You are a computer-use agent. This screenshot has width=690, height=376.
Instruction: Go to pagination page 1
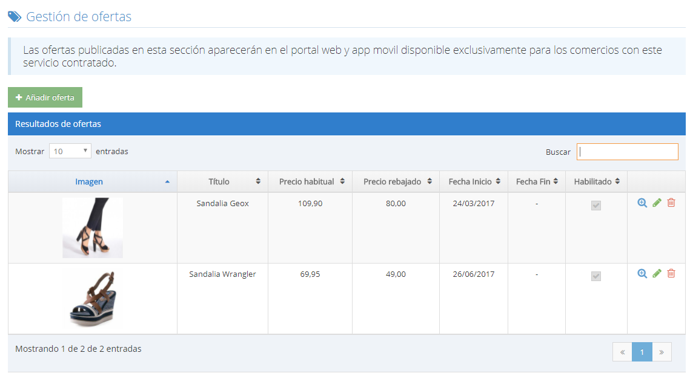point(642,352)
